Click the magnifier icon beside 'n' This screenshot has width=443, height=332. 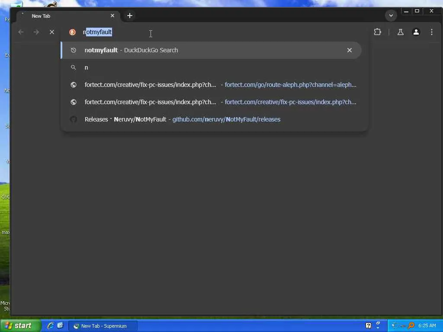tap(74, 67)
